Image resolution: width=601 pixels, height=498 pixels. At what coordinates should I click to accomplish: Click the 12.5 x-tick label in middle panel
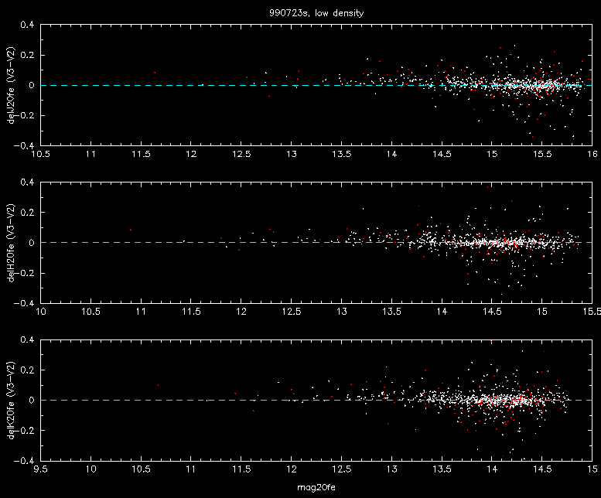(x=292, y=312)
